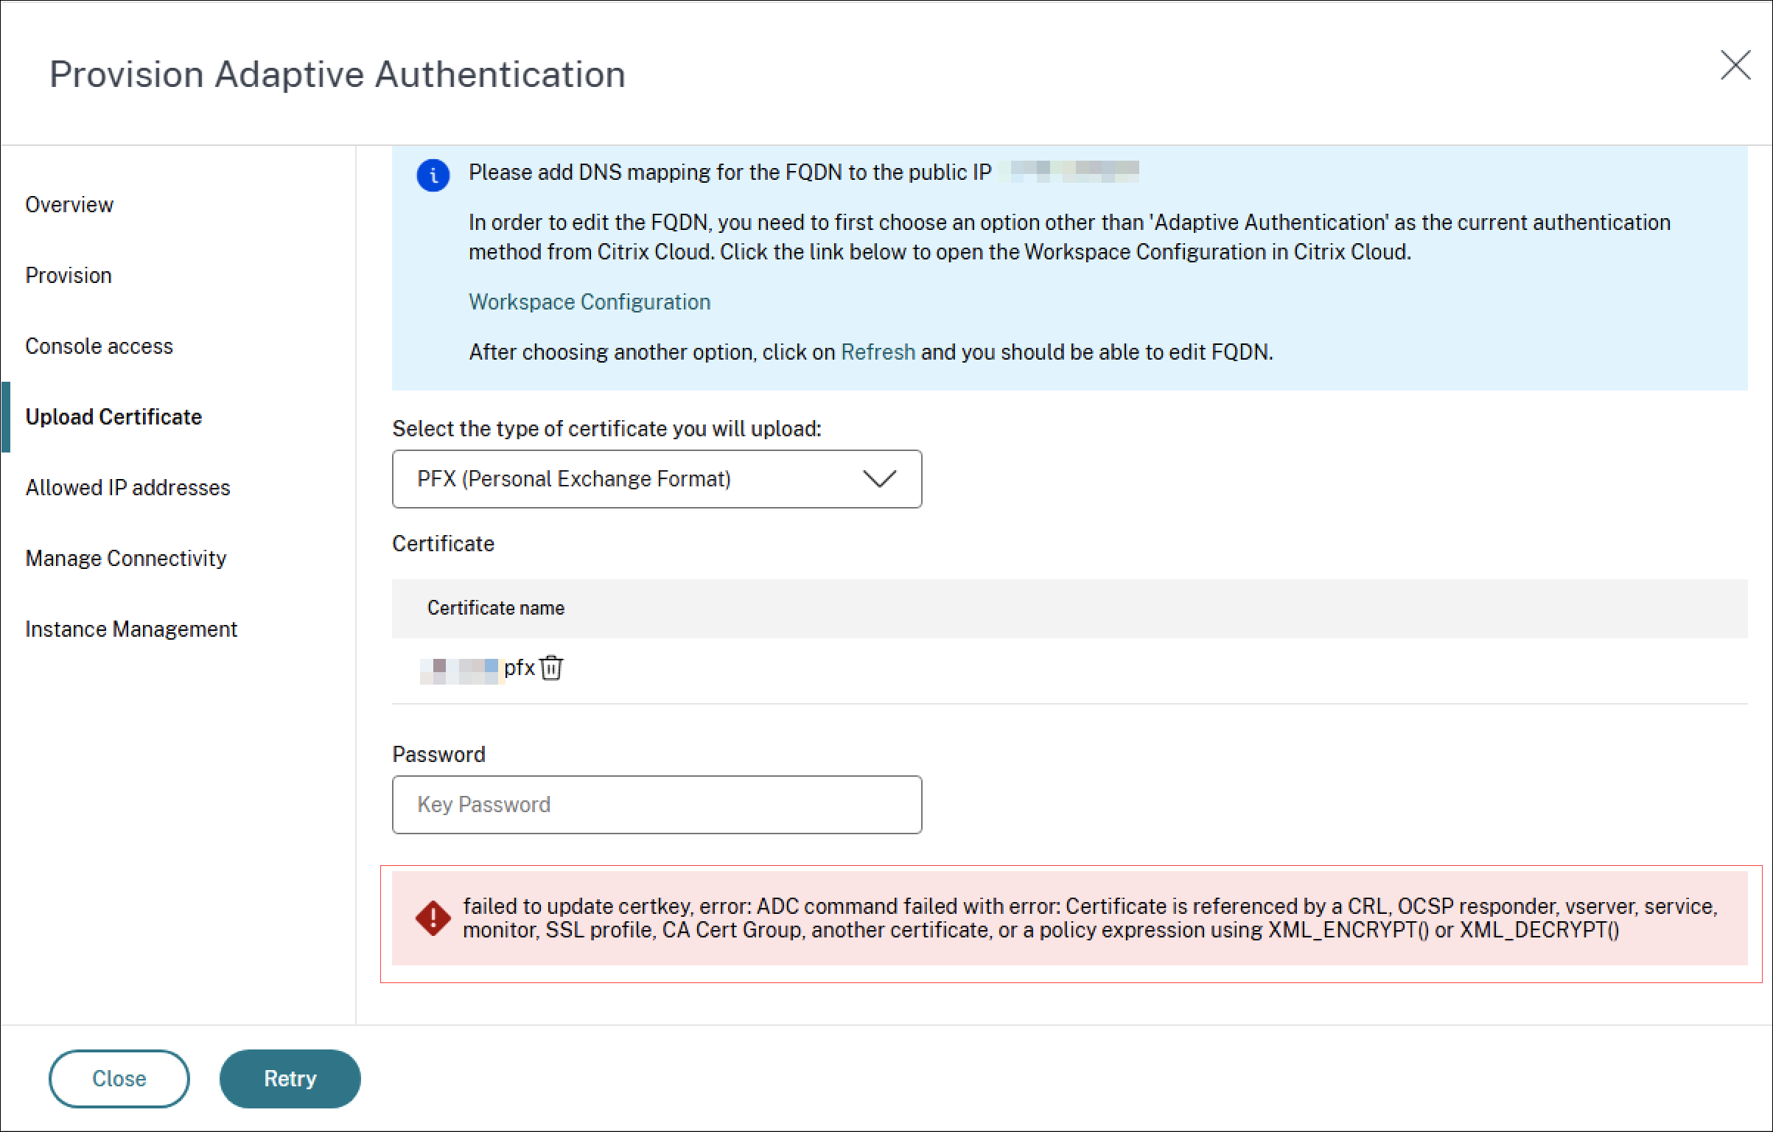Switch to Allowed IP addresses
Image resolution: width=1773 pixels, height=1132 pixels.
coord(127,487)
